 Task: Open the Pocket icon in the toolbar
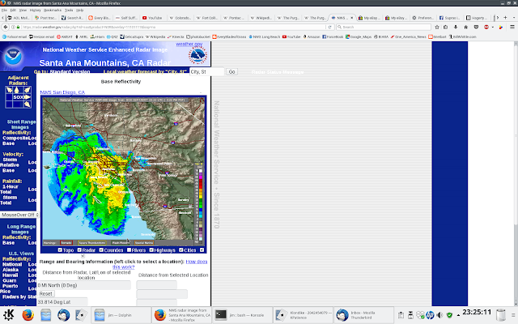(x=476, y=27)
